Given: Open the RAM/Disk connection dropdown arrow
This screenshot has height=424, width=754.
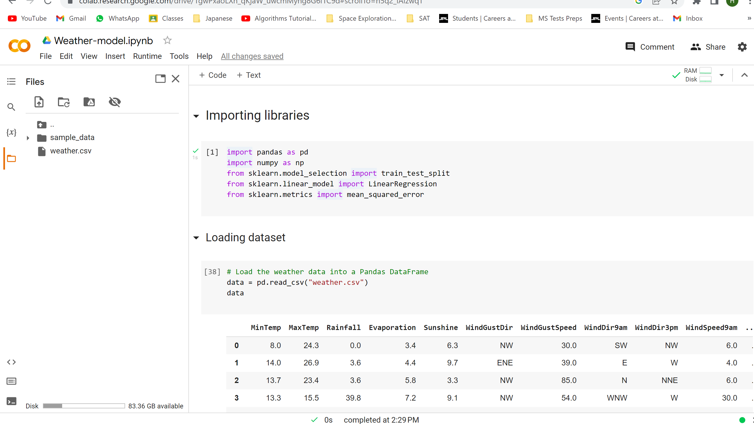Looking at the screenshot, I should coord(721,75).
